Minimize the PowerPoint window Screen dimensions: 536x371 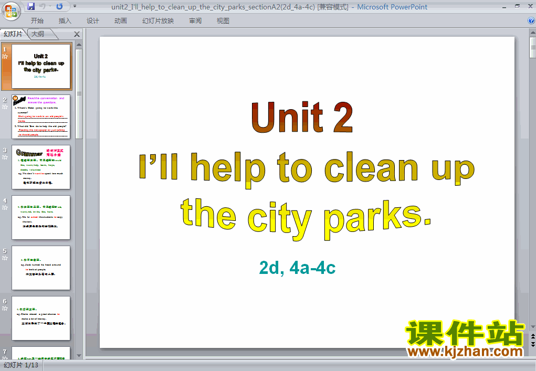[504, 6]
